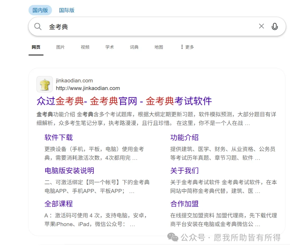Select the 网页 tab

[x=36, y=47]
